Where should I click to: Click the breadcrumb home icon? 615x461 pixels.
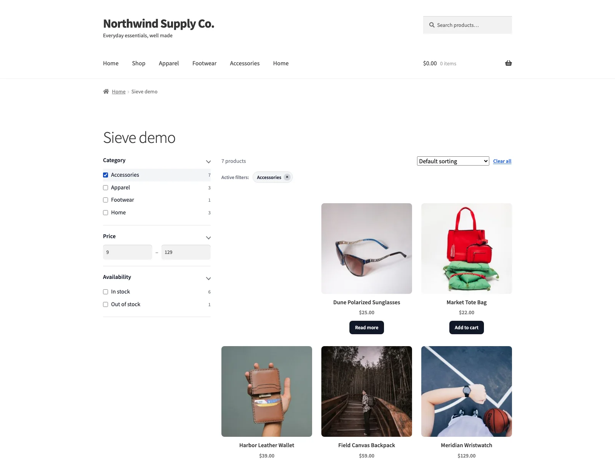(106, 91)
